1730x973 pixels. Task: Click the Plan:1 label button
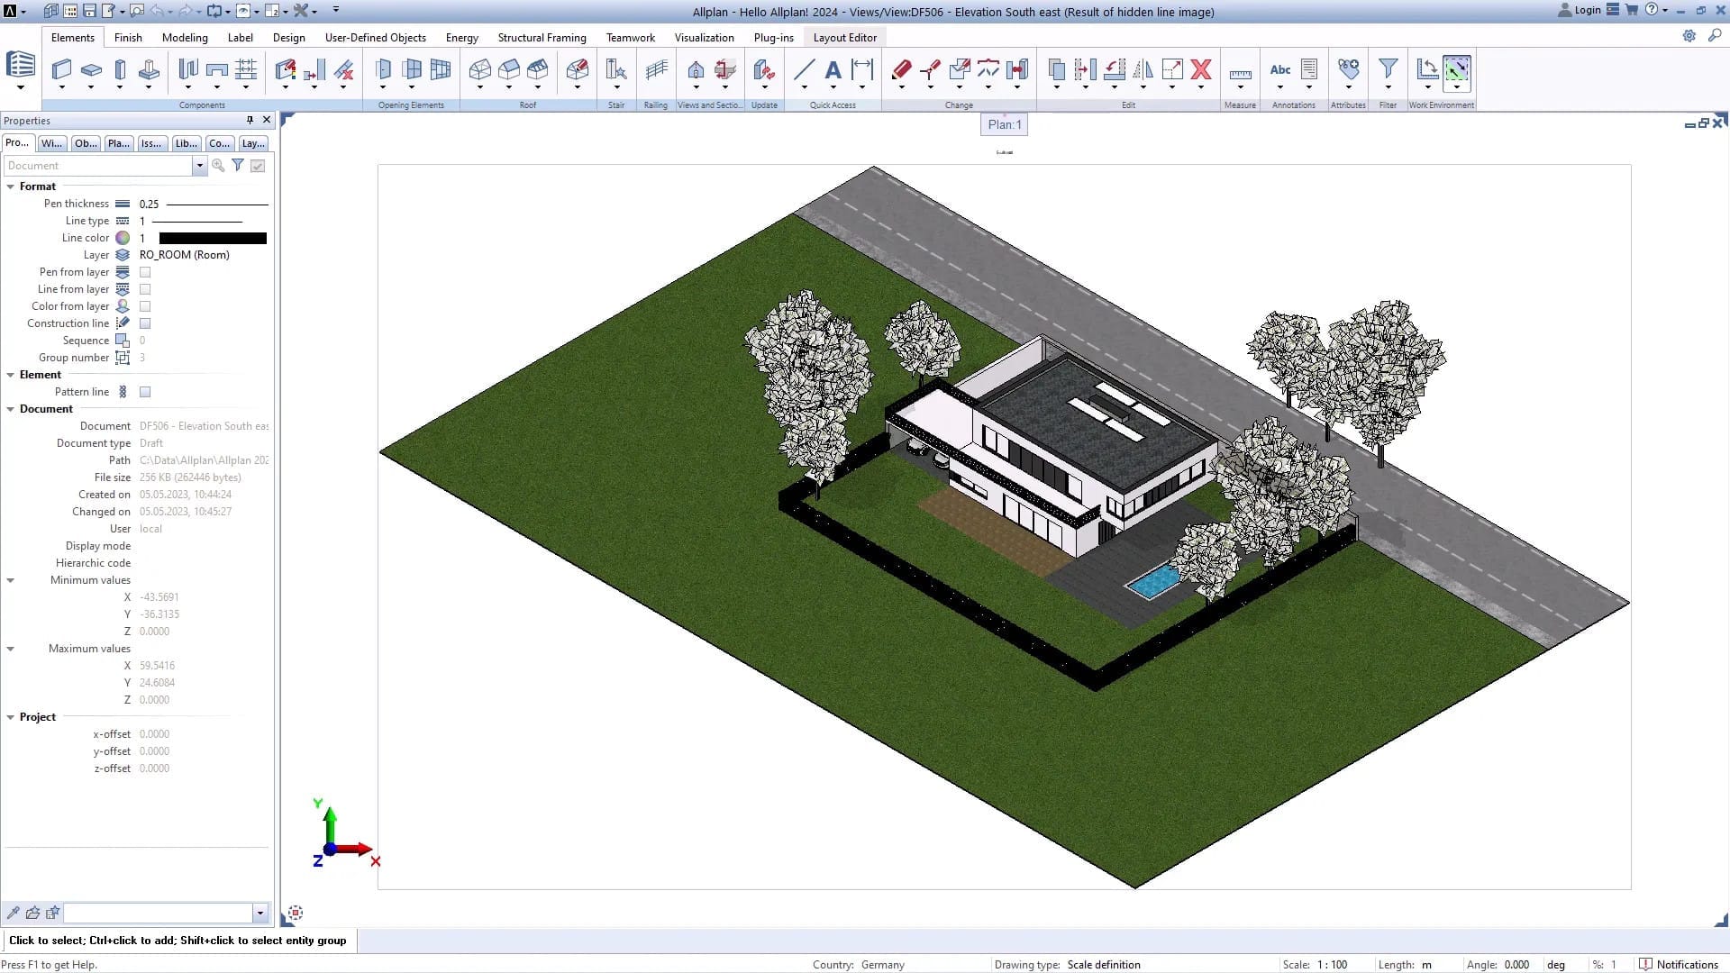tap(1004, 124)
